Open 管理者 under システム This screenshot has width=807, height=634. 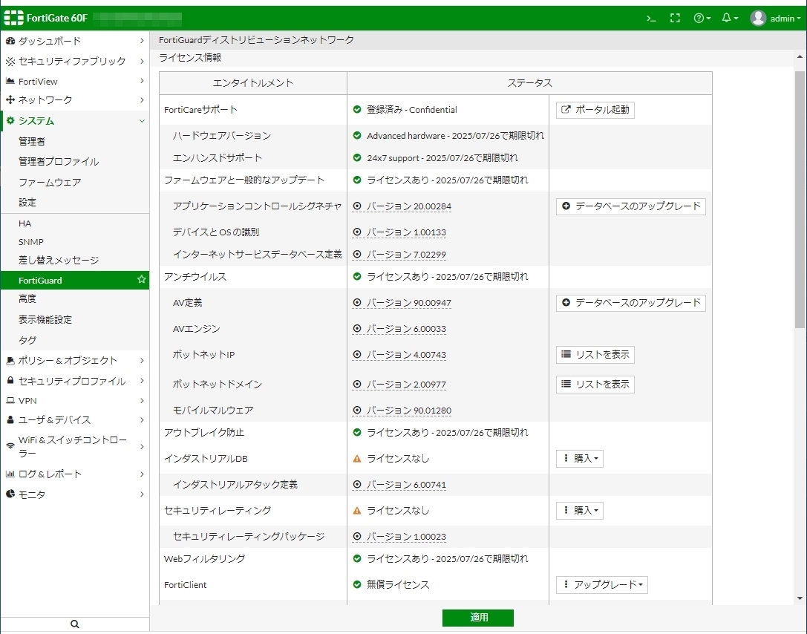[32, 141]
